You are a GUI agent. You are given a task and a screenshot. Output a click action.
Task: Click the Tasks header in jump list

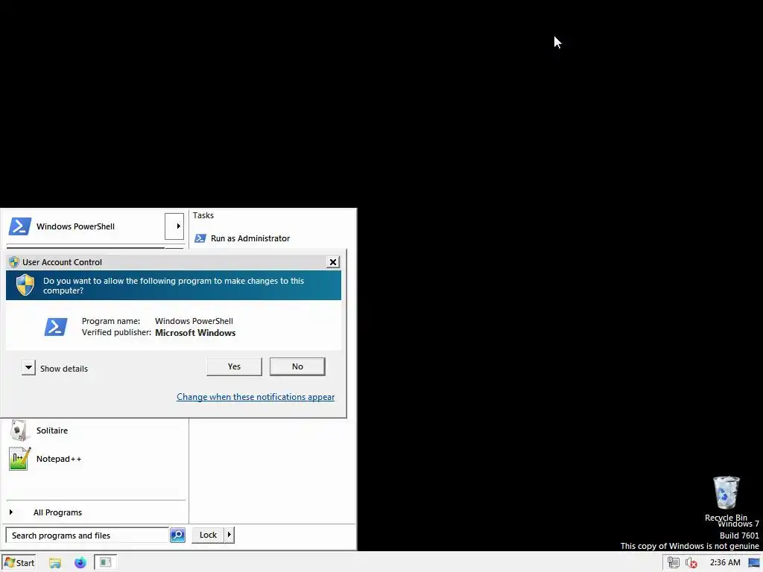(x=203, y=215)
